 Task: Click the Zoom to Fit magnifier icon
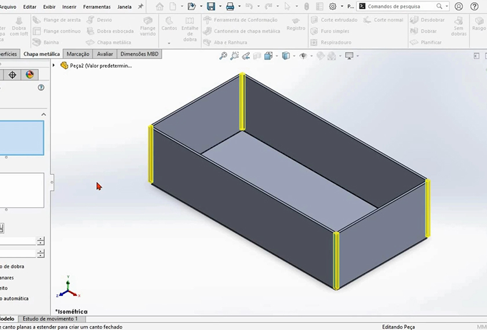click(x=223, y=56)
